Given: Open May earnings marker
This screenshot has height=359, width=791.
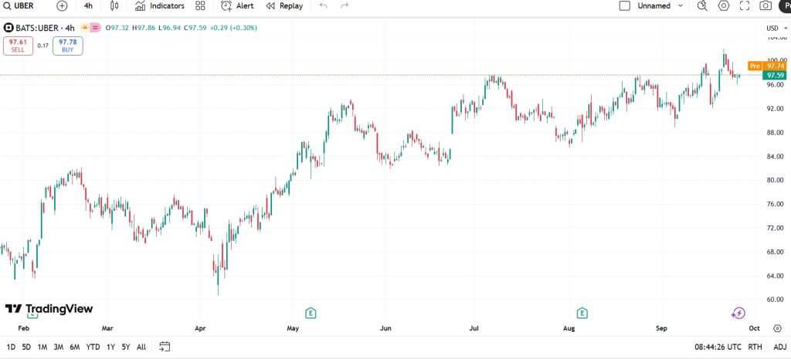Looking at the screenshot, I should (x=311, y=313).
